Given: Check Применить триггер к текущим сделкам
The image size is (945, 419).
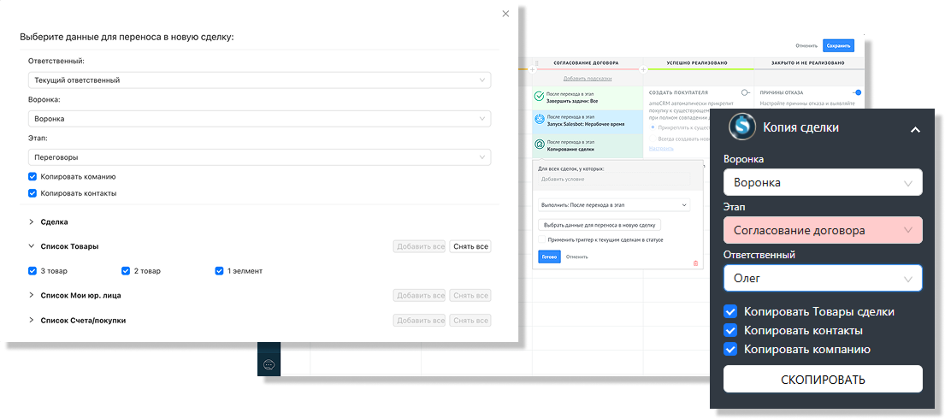Looking at the screenshot, I should pos(542,239).
